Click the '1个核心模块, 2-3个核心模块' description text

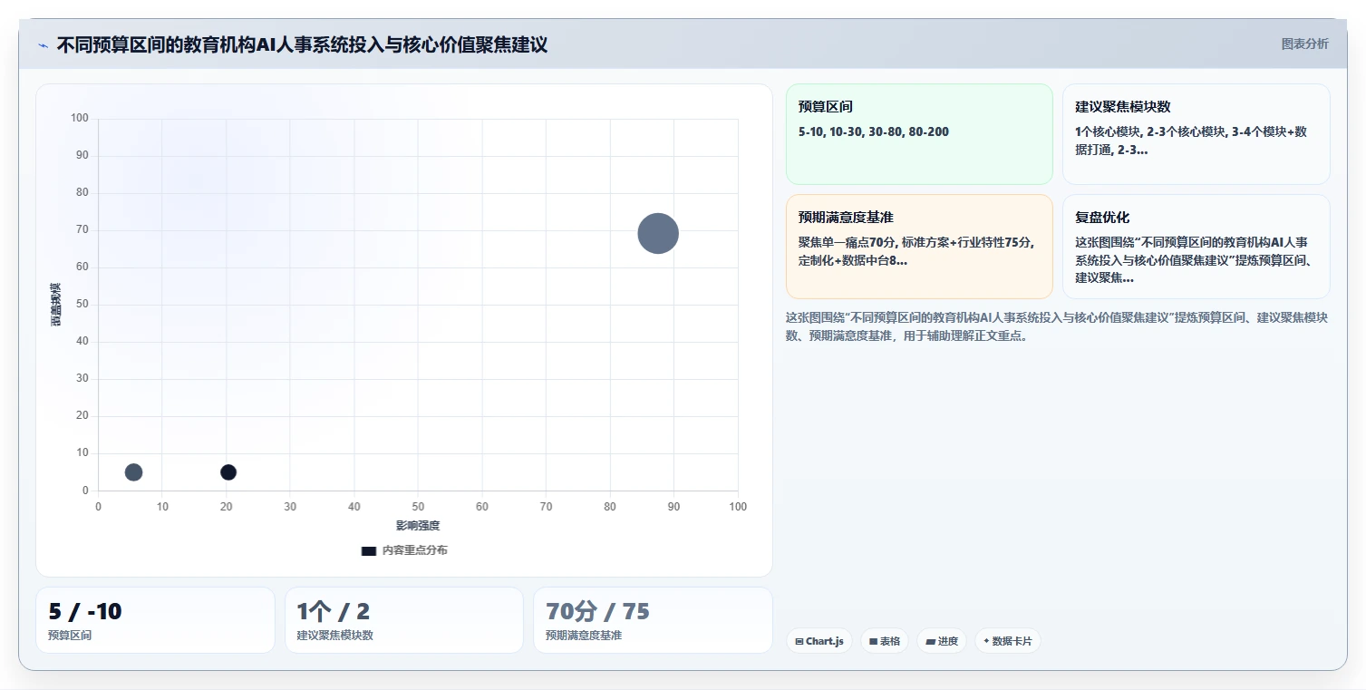coord(1191,141)
